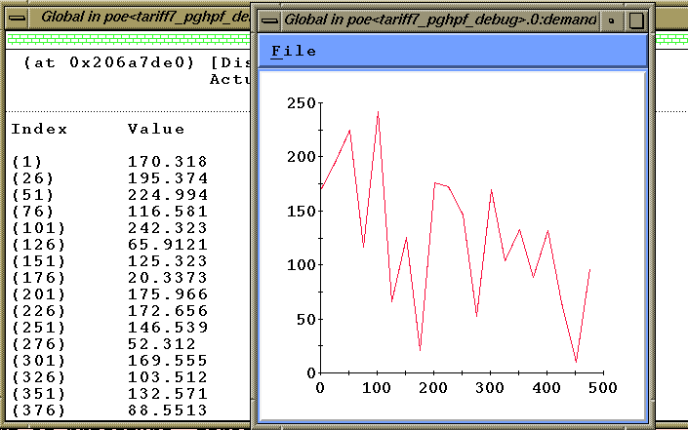Maximize the demand graph window
The width and height of the screenshot is (688, 430).
[635, 20]
